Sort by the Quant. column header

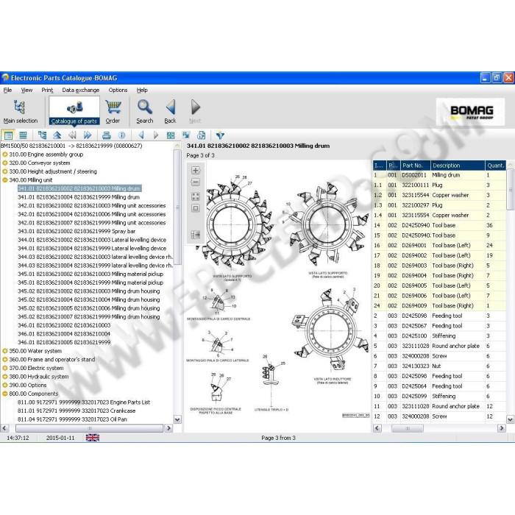[x=496, y=166]
